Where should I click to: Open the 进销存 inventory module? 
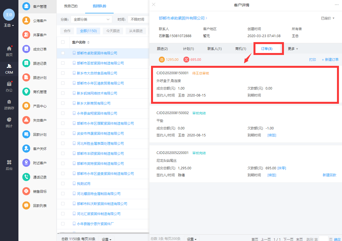coord(9,102)
